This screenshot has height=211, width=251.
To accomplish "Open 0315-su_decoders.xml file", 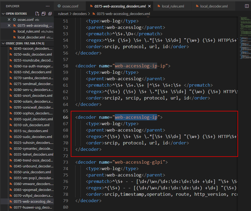I will [x=27, y=131].
